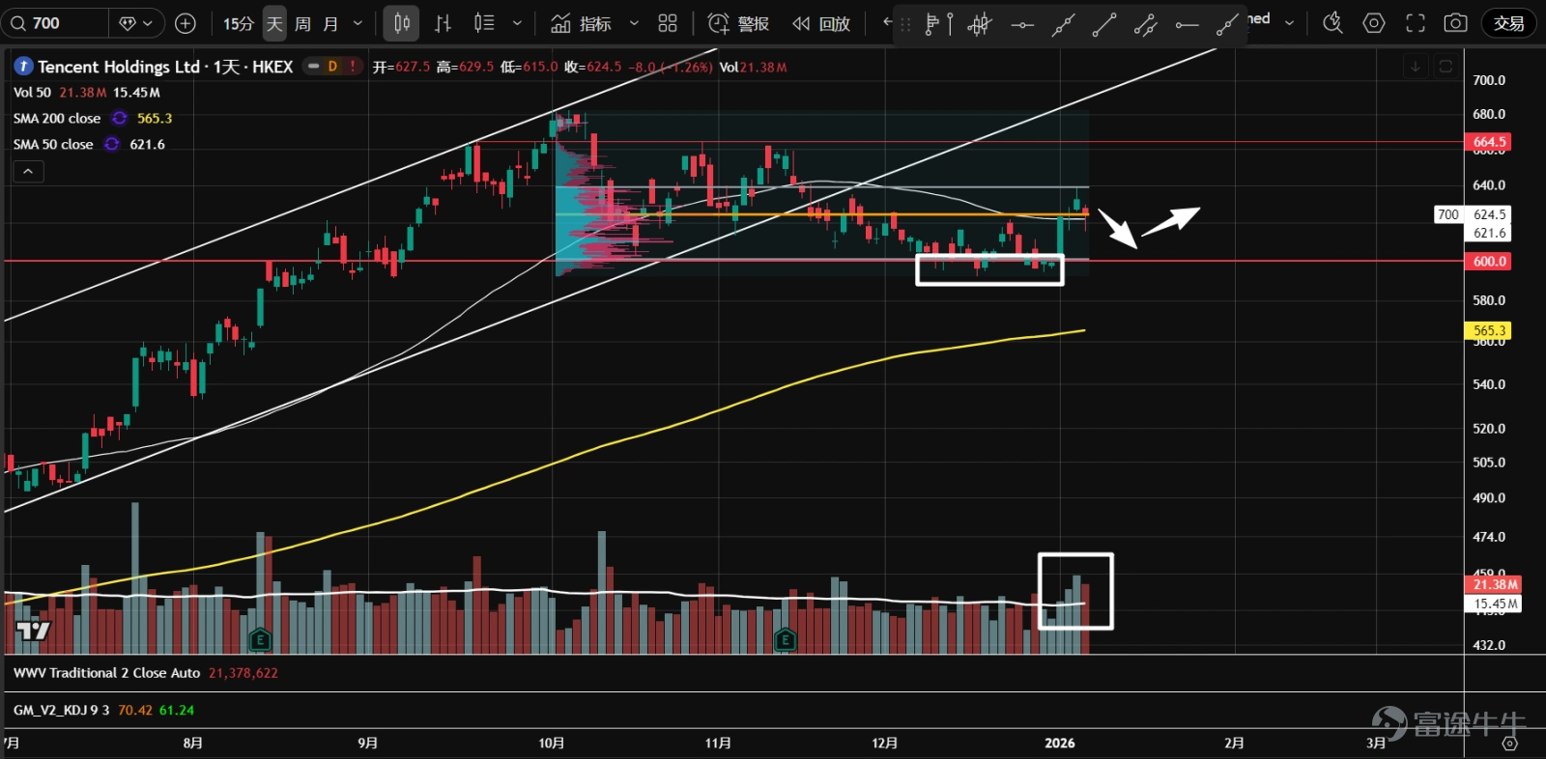Select the candlestick chart type
Image resolution: width=1546 pixels, height=759 pixels.
tap(401, 23)
